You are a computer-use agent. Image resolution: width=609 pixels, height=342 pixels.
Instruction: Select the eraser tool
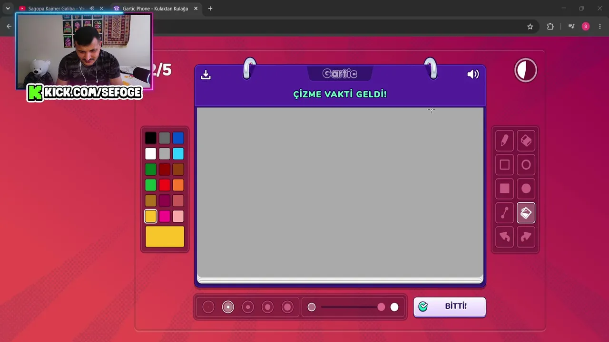(526, 141)
